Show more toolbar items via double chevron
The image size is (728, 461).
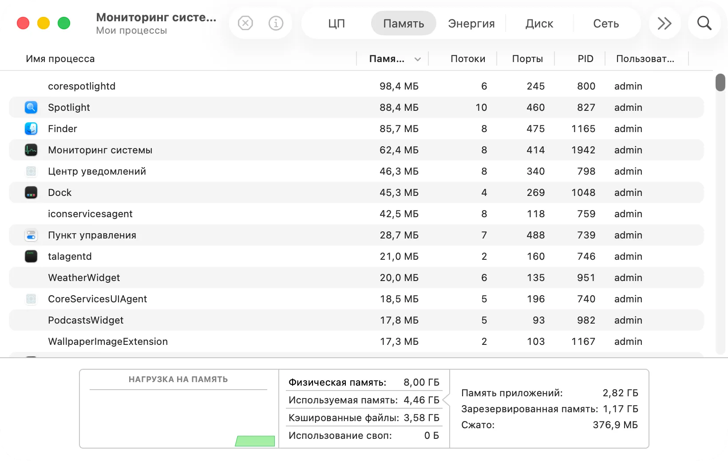click(664, 23)
